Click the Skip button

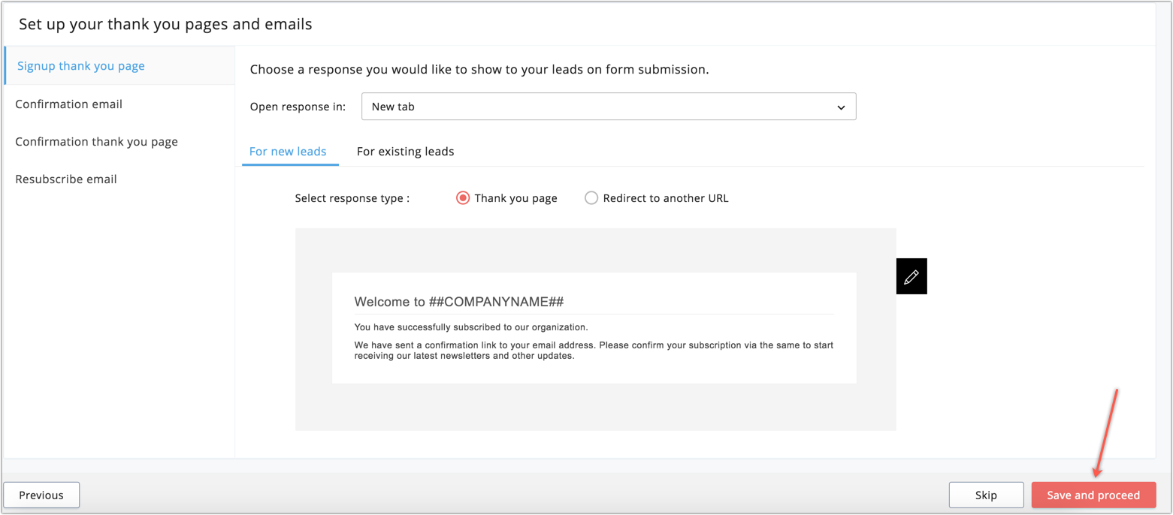986,495
